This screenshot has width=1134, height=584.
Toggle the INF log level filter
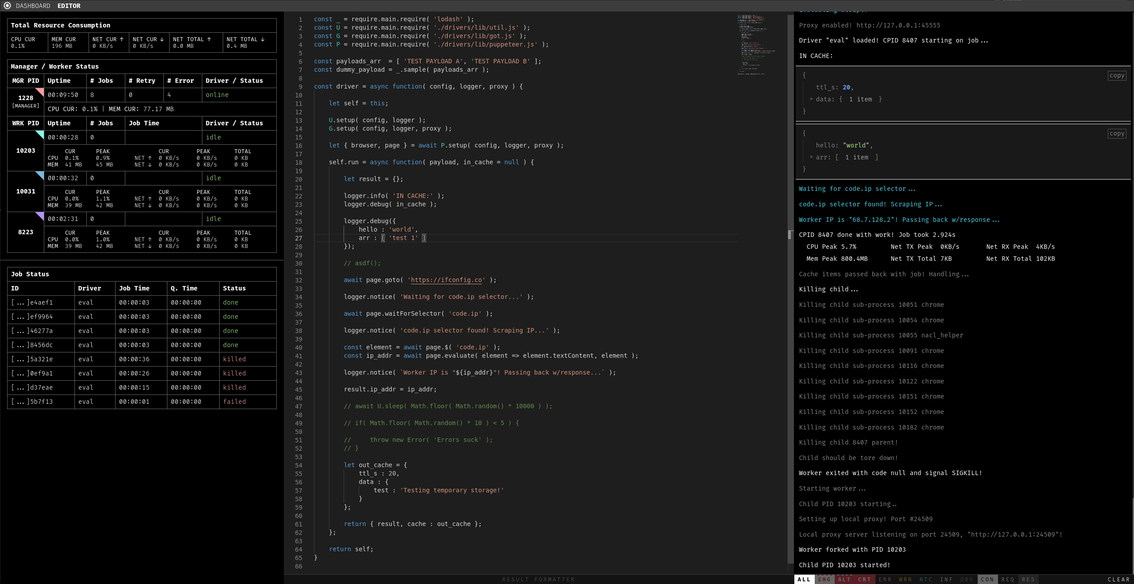click(946, 579)
